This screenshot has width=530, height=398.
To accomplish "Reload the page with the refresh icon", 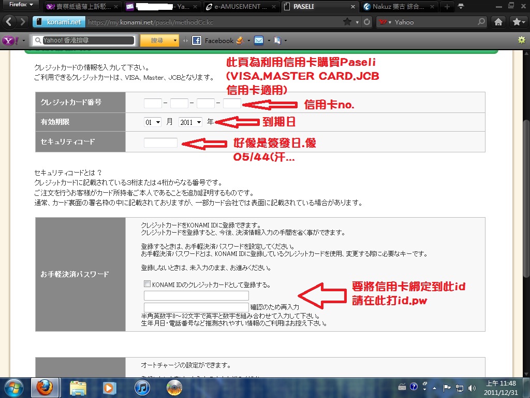I will pos(367,22).
